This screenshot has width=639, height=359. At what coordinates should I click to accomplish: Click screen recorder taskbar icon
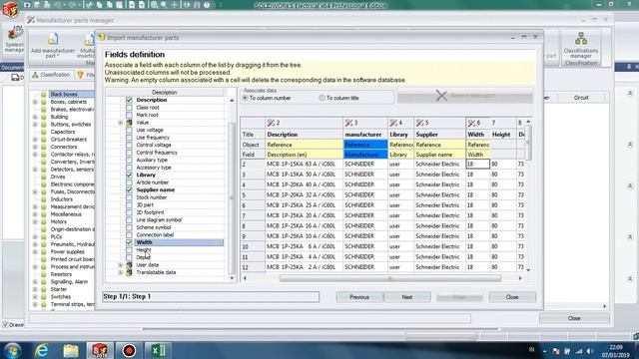[x=129, y=350]
